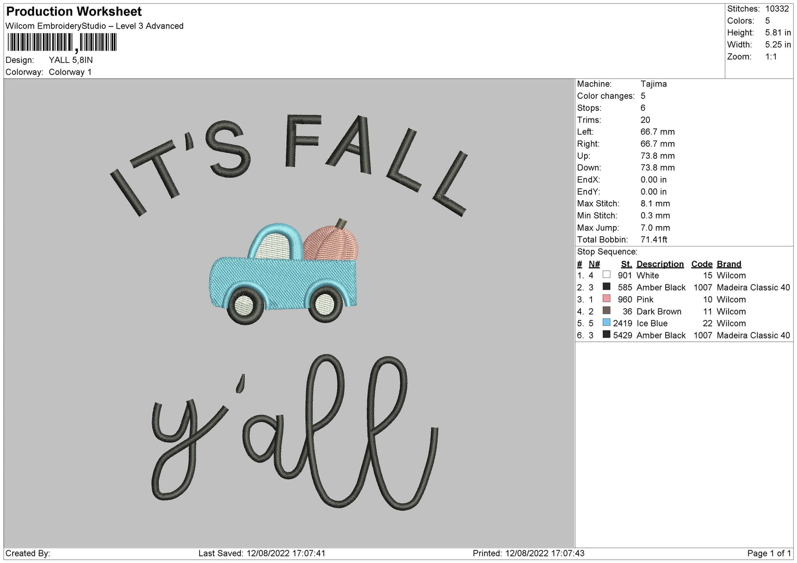Image resolution: width=797 pixels, height=563 pixels.
Task: Click the Stitches value '10332'
Action: pos(777,9)
